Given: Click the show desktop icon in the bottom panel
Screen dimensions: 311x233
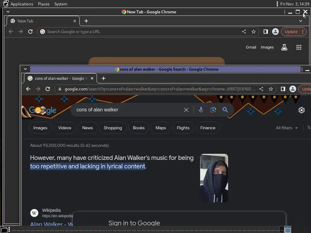Looking at the screenshot, I should click(3, 230).
